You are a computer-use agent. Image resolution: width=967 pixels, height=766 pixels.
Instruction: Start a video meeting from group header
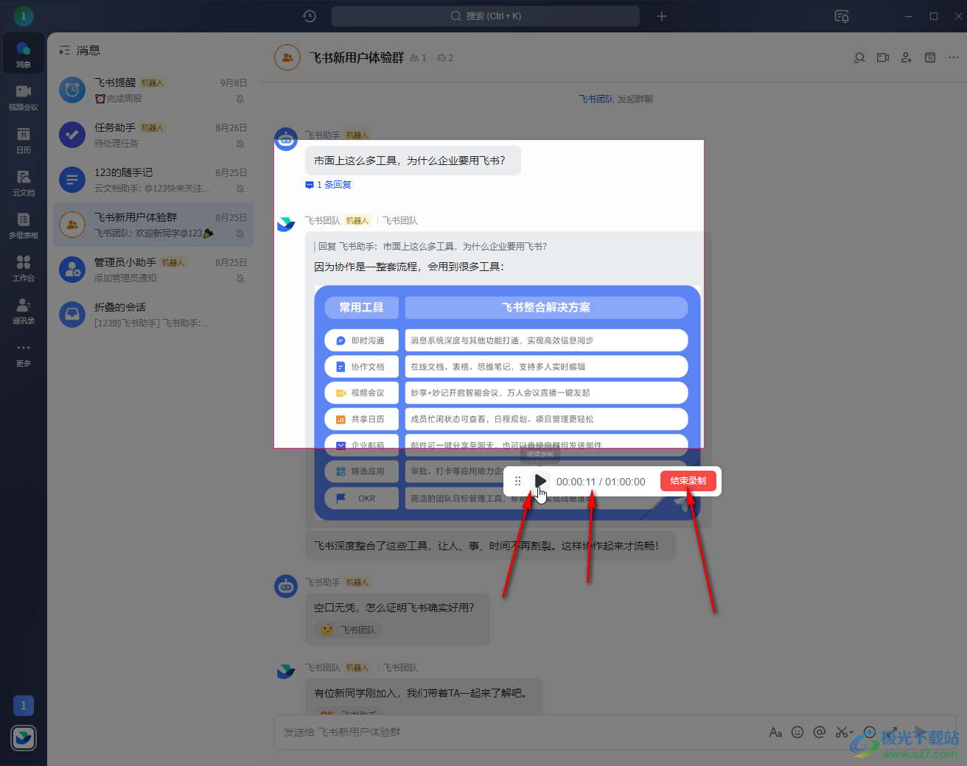883,57
